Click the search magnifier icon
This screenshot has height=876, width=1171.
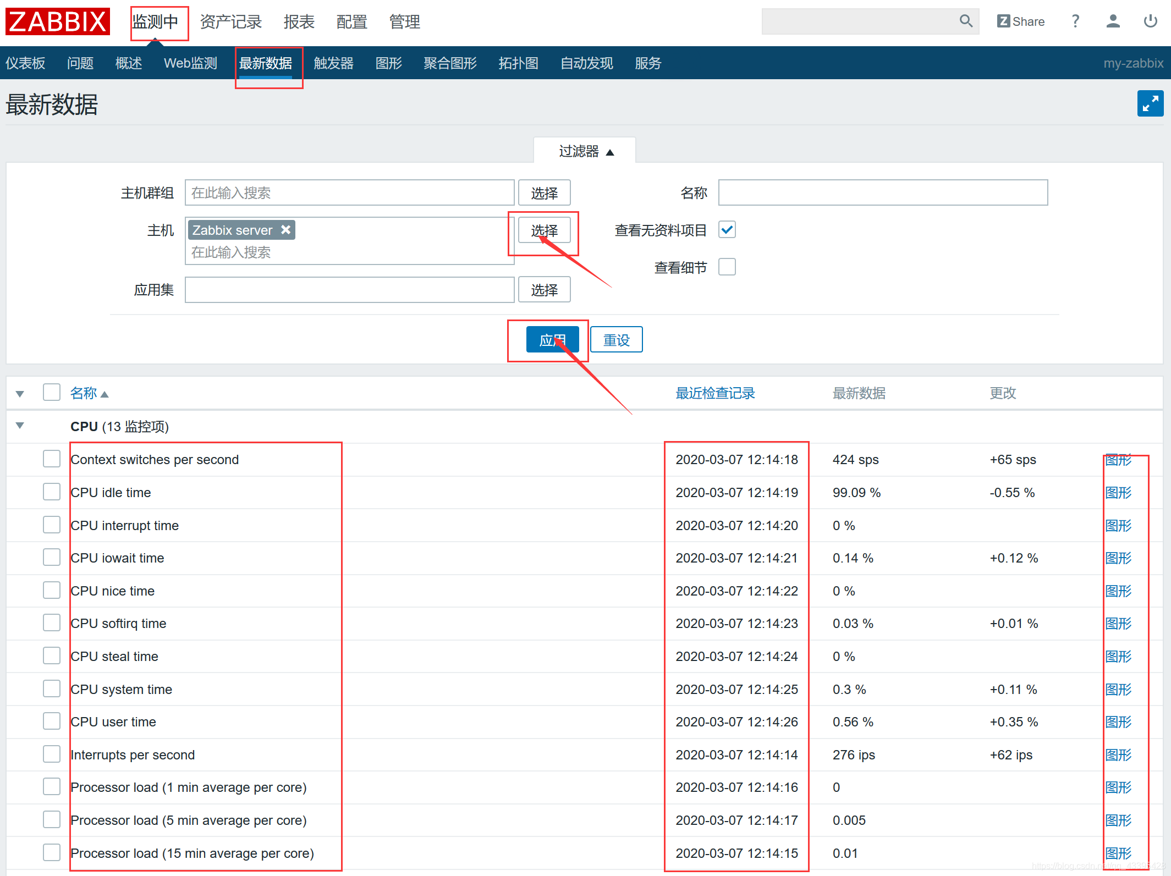[x=965, y=21]
